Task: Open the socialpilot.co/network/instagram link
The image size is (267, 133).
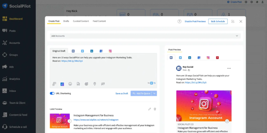Action: click(96, 119)
